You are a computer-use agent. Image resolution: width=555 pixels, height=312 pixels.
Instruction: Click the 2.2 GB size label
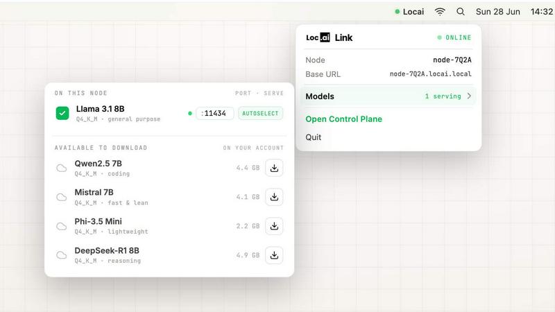click(248, 226)
